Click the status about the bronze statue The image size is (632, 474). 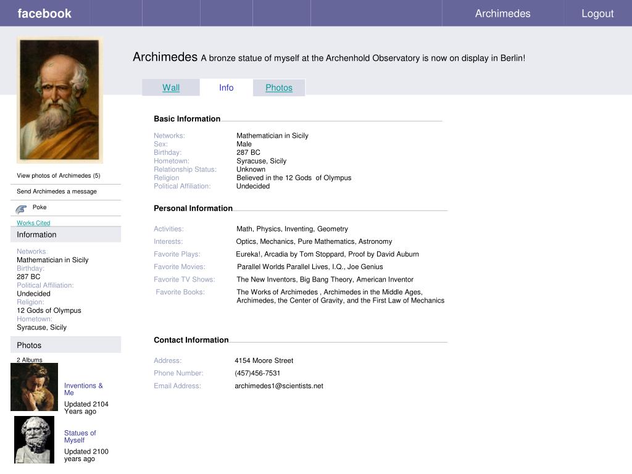point(363,58)
